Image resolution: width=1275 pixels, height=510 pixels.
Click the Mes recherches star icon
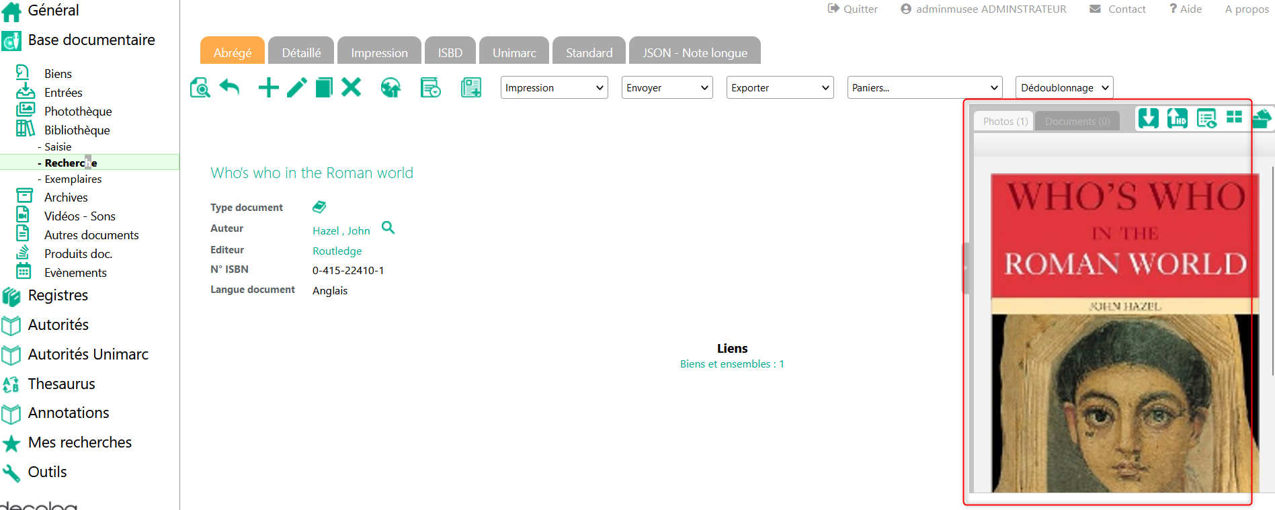(x=11, y=443)
